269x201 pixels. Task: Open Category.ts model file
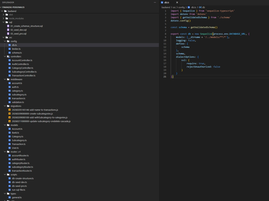pos(17,137)
